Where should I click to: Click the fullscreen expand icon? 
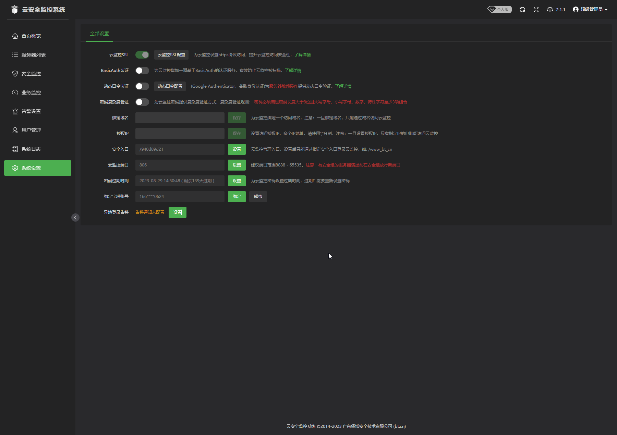tap(536, 10)
